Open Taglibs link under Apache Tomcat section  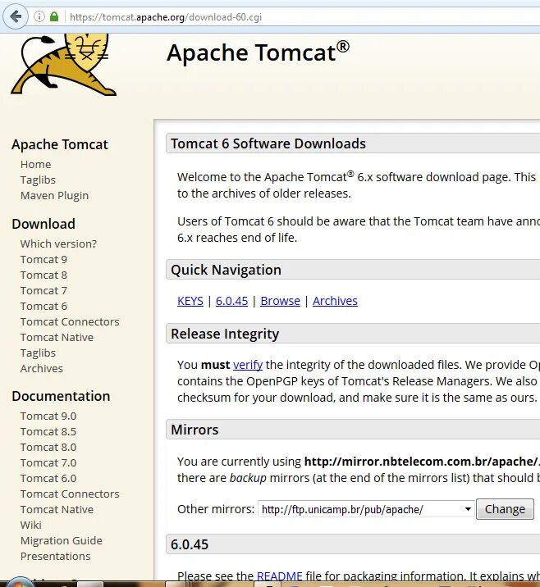[x=38, y=180]
